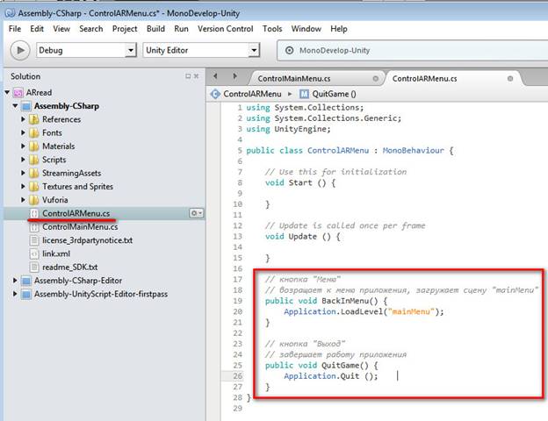
Task: Select the ControlARMenu.cs editor tab
Action: [x=424, y=79]
